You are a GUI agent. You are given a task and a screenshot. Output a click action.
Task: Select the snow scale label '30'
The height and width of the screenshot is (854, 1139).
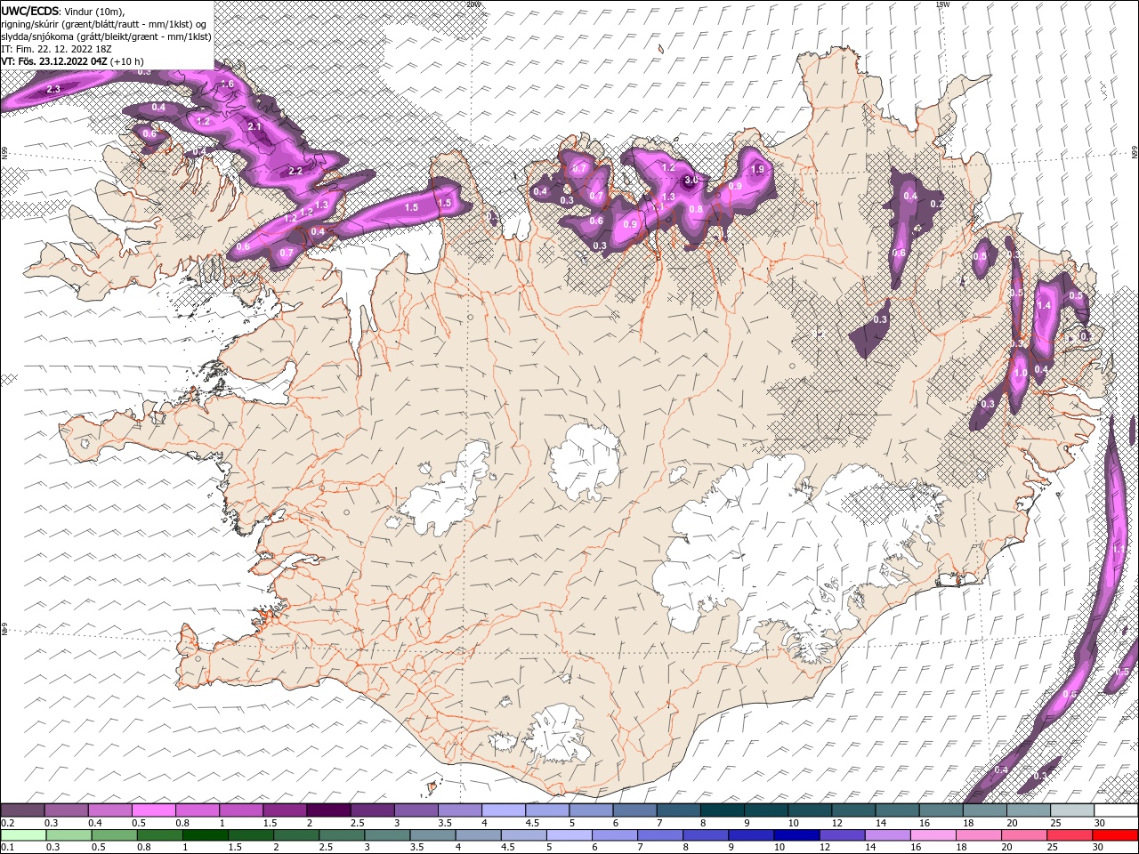(1100, 823)
